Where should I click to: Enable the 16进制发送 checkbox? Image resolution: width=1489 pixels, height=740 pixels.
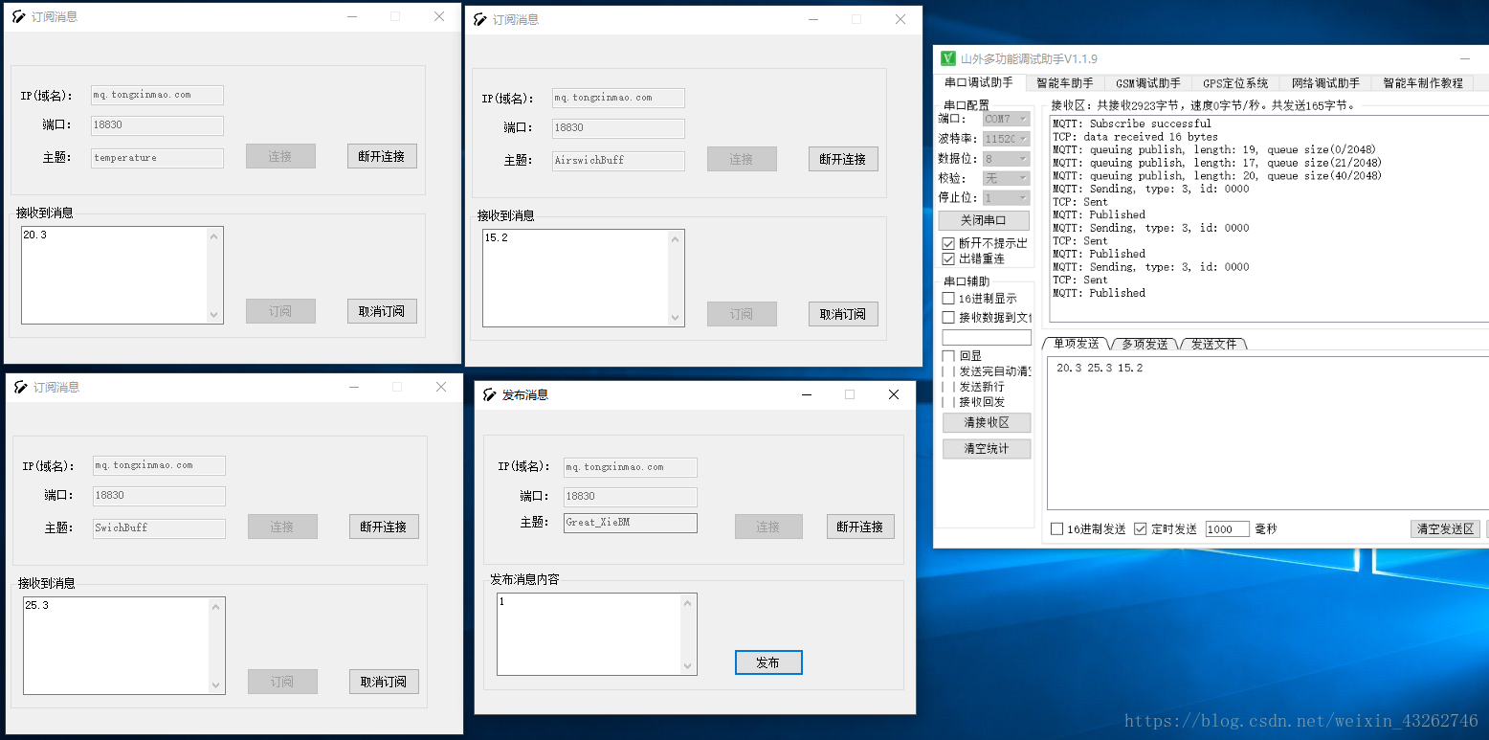[x=1056, y=528]
